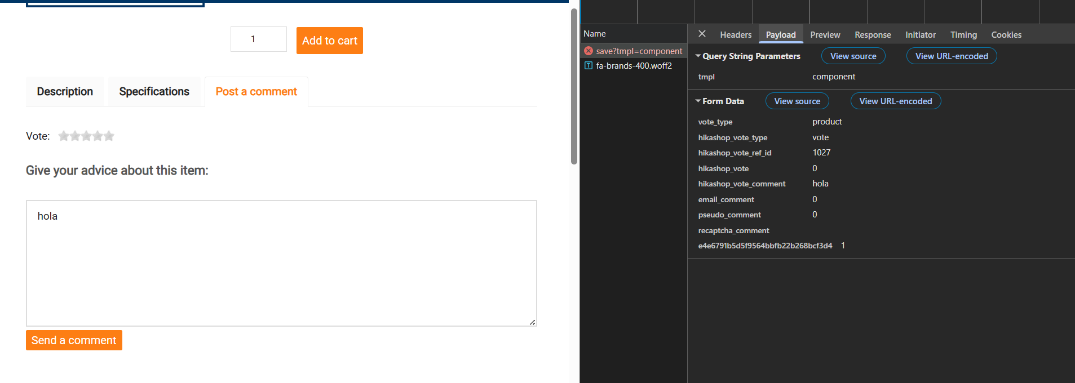Click inside the comment textarea containing hola
Viewport: 1075px width, 383px height.
[x=281, y=263]
